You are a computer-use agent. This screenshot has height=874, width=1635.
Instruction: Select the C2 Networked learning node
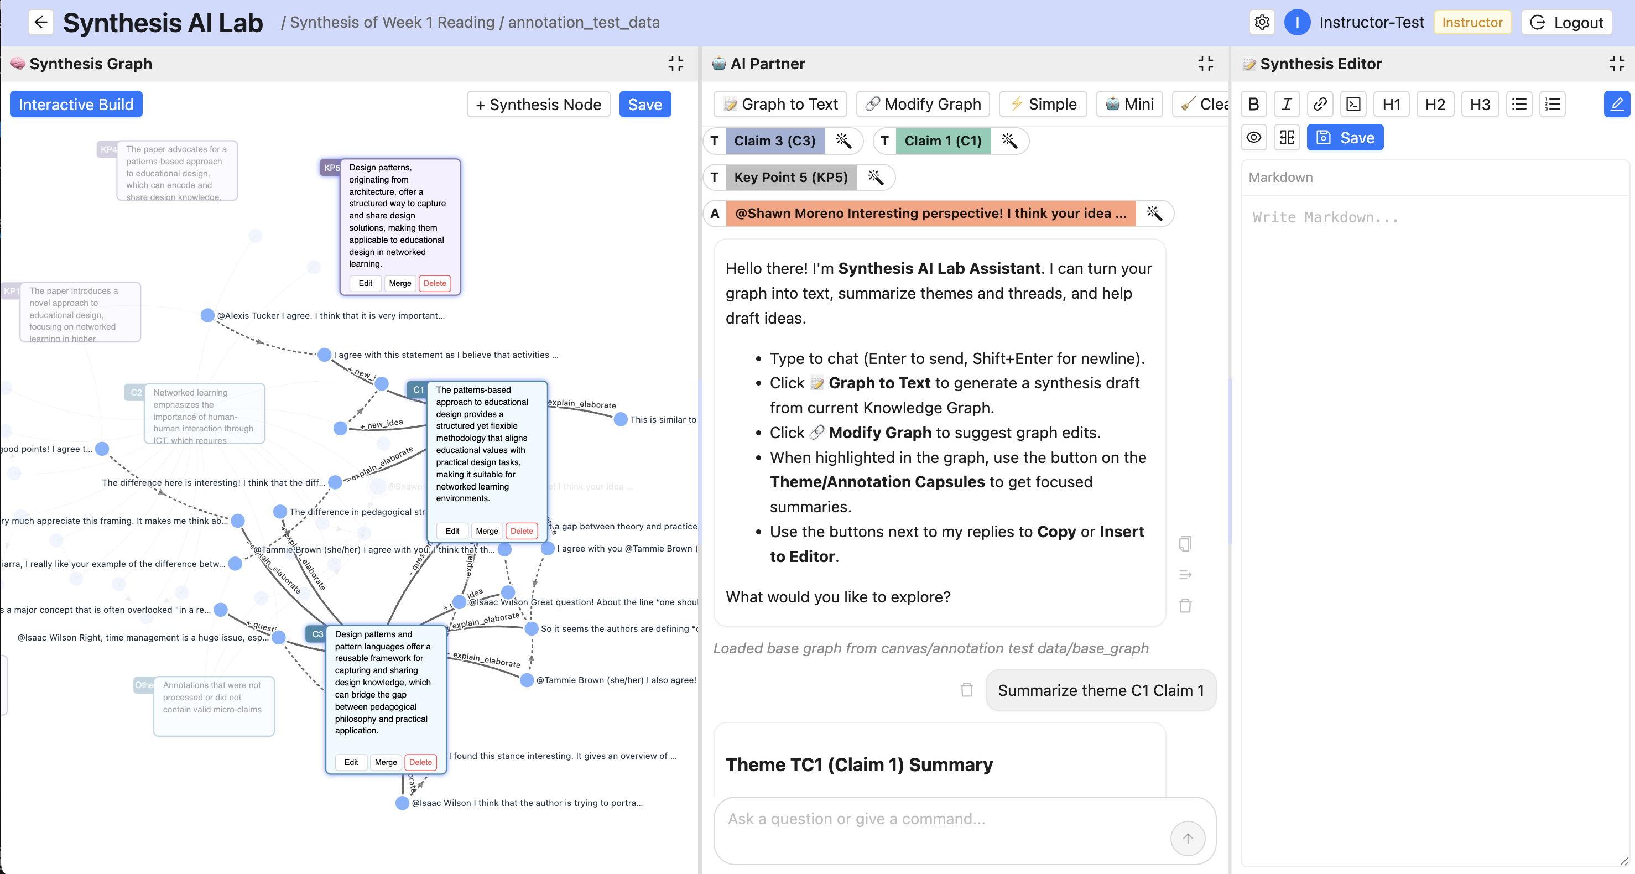coord(204,414)
